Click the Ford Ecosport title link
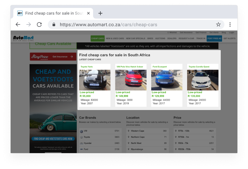The height and width of the screenshot is (169, 248). point(160,67)
